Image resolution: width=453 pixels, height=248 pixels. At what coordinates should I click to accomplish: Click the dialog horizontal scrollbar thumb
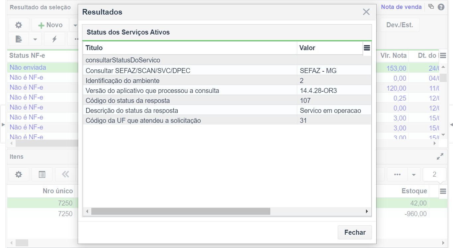181,211
